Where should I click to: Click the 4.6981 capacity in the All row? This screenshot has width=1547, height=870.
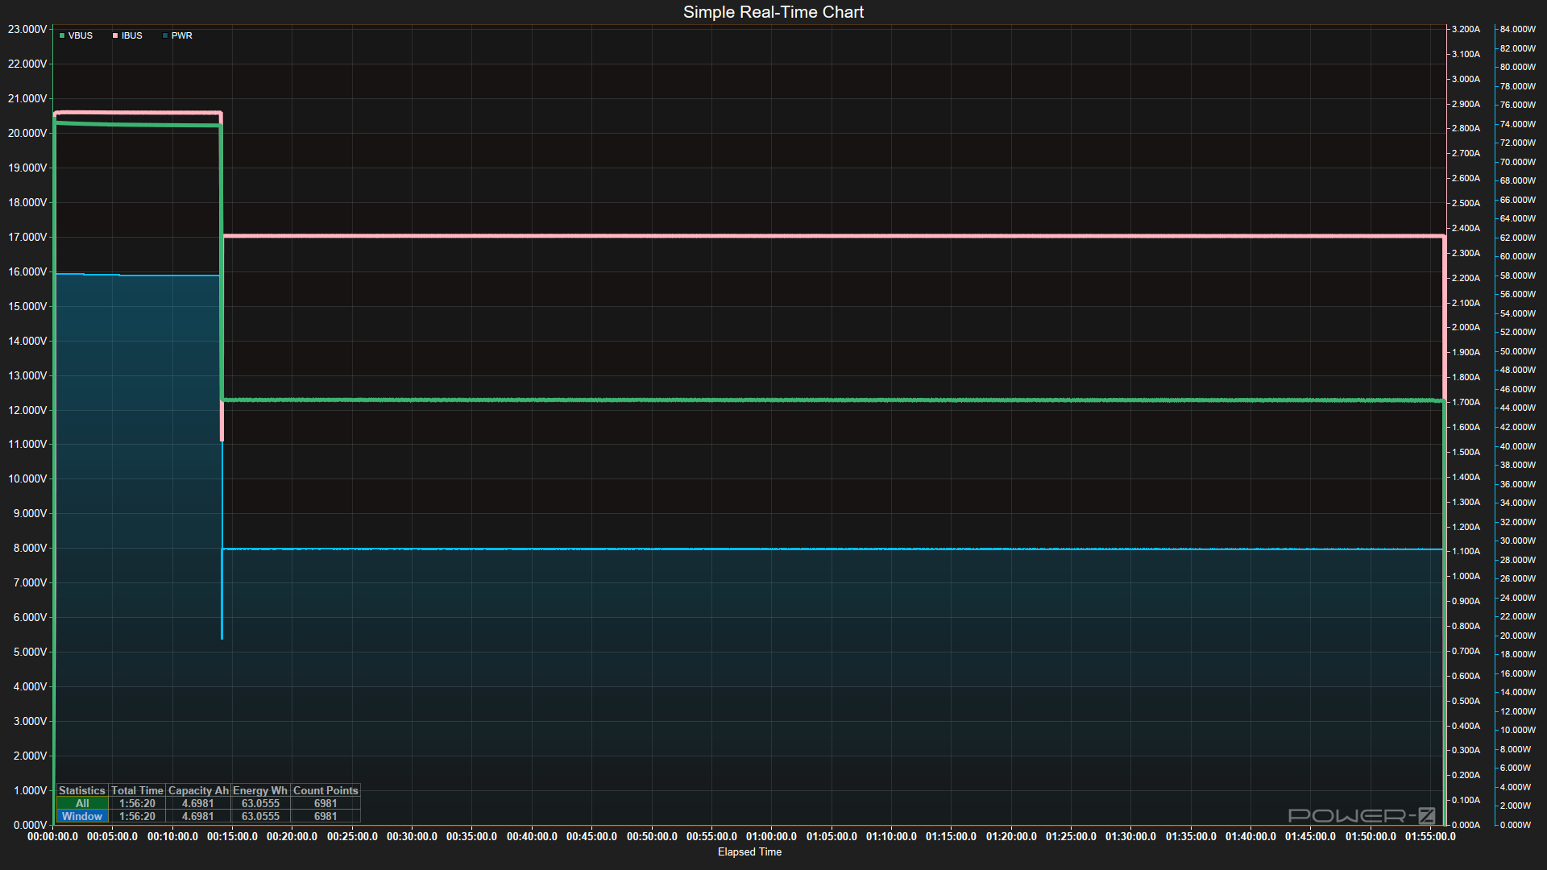point(198,803)
